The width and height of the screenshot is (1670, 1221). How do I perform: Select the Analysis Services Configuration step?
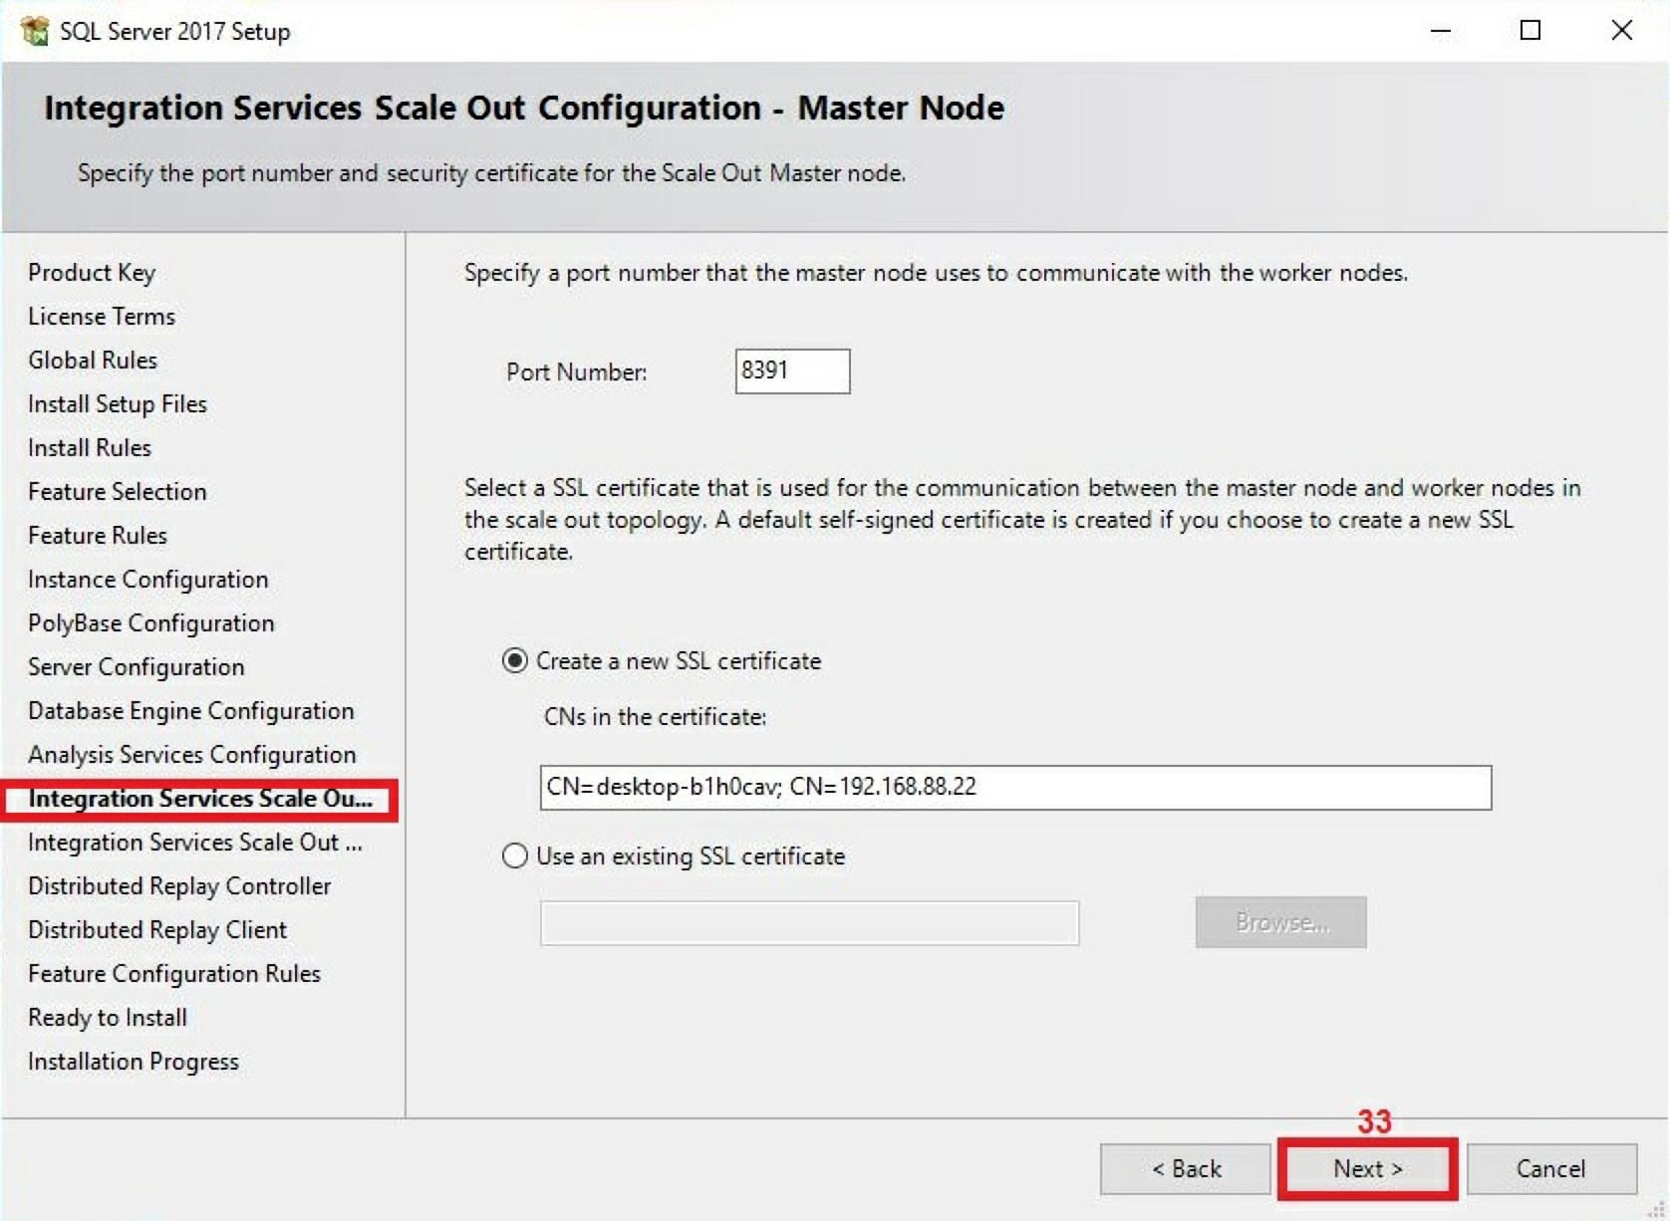click(192, 755)
